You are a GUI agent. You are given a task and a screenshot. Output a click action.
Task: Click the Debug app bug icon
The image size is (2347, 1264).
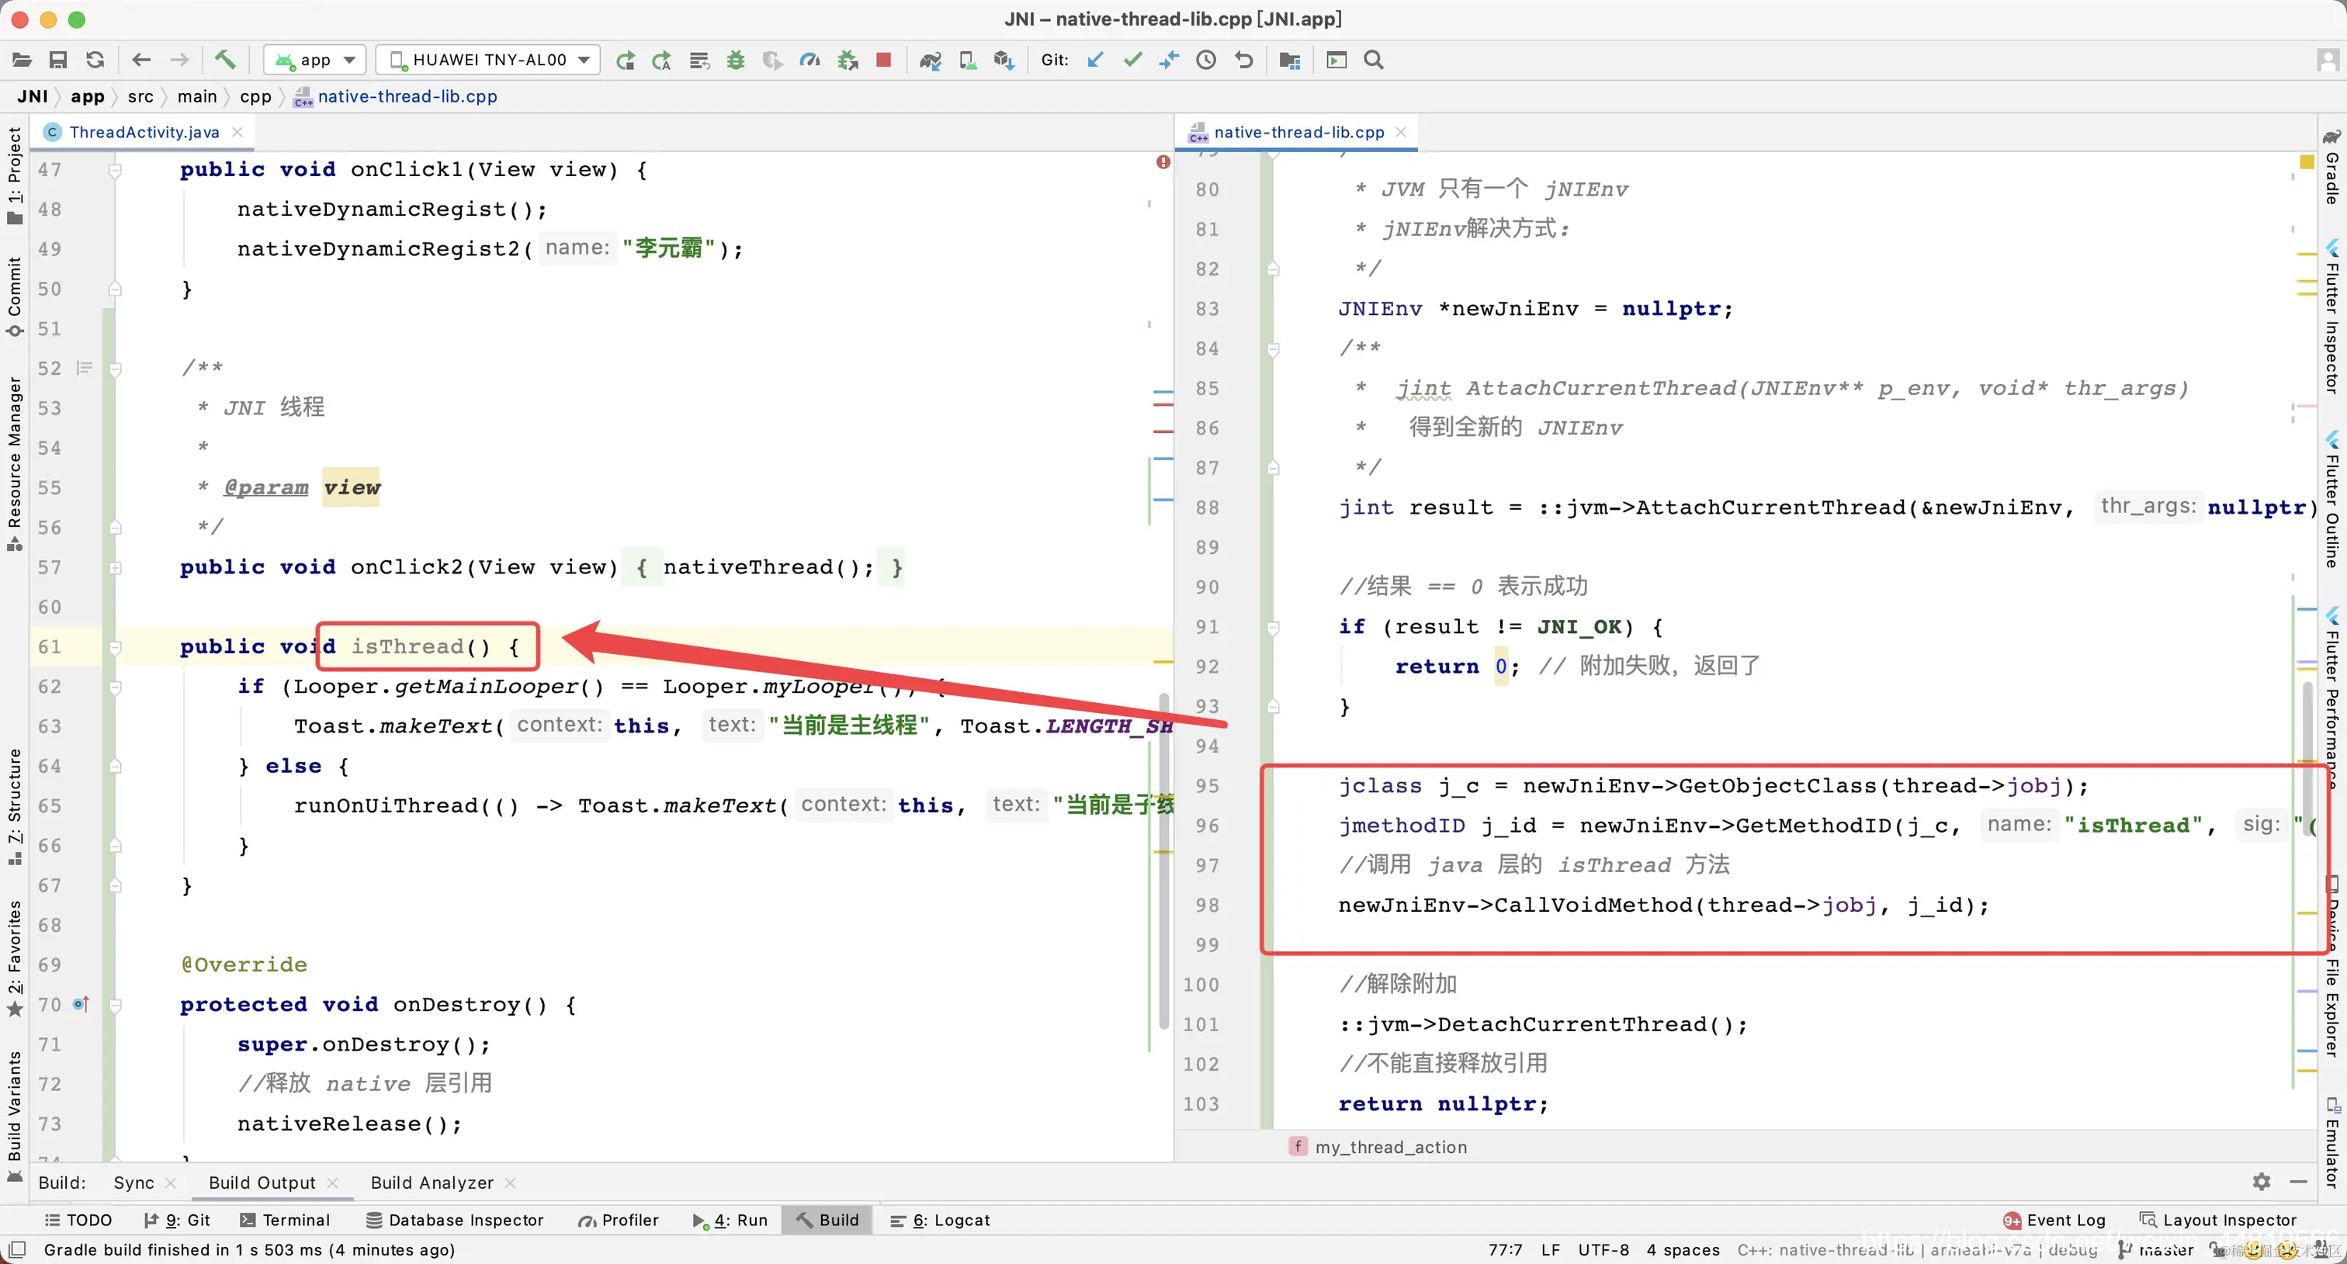(x=735, y=60)
